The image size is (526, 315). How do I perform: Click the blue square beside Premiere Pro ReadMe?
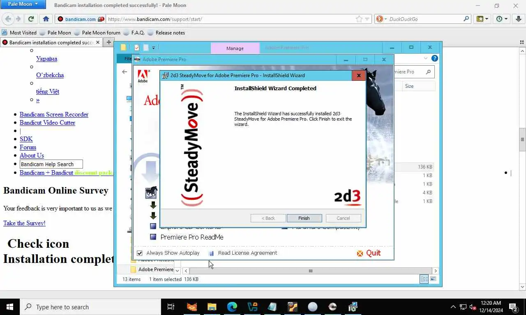point(153,237)
